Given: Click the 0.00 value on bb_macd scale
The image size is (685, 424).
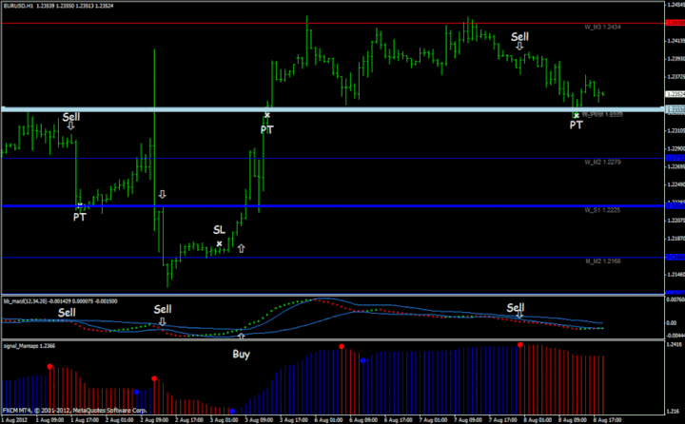Looking at the screenshot, I should [x=672, y=322].
